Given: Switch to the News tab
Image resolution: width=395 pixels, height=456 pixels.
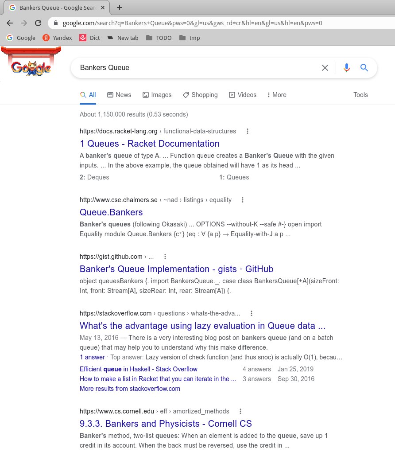Looking at the screenshot, I should pos(119,95).
